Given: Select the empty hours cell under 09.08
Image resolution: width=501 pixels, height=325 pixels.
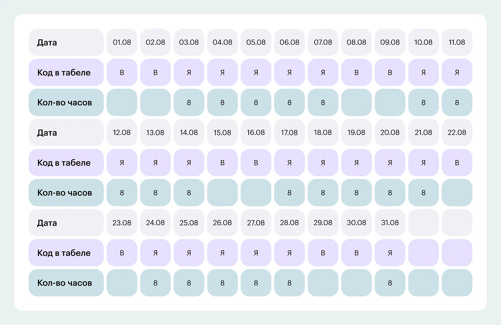Looking at the screenshot, I should click(x=390, y=102).
